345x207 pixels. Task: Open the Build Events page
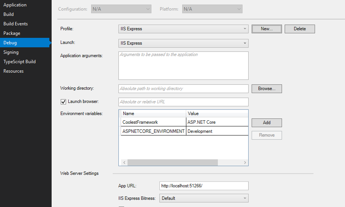(x=16, y=24)
